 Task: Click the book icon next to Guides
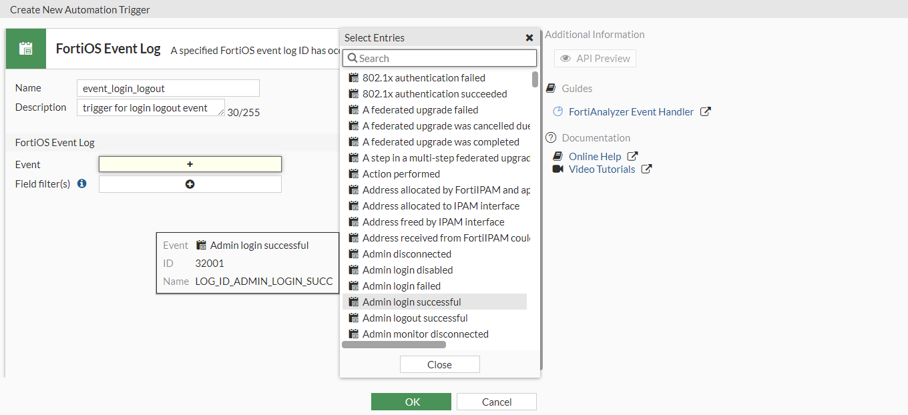tap(549, 87)
